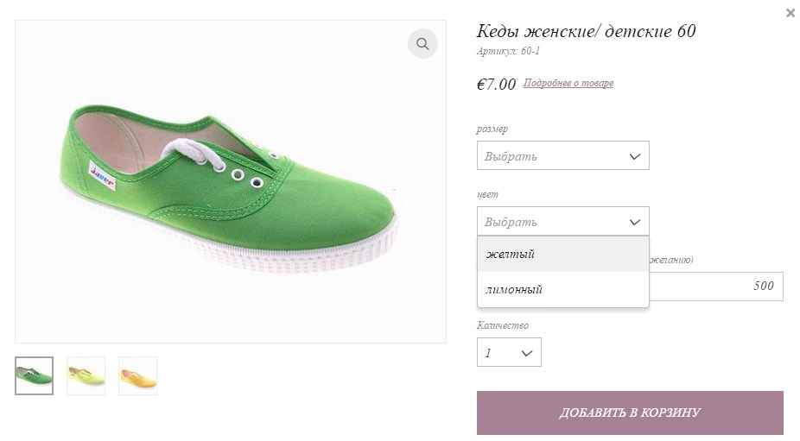Click the €7.00 price

496,84
